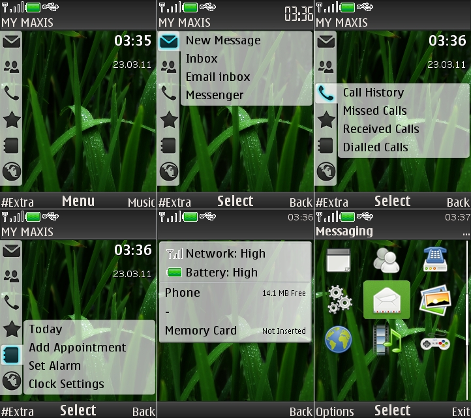
Task: Click the Memory Card Not Inserted row
Action: [x=235, y=331]
